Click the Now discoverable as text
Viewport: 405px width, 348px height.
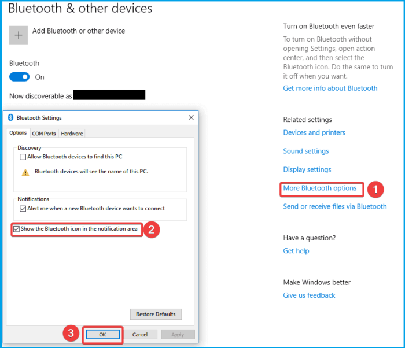(41, 96)
